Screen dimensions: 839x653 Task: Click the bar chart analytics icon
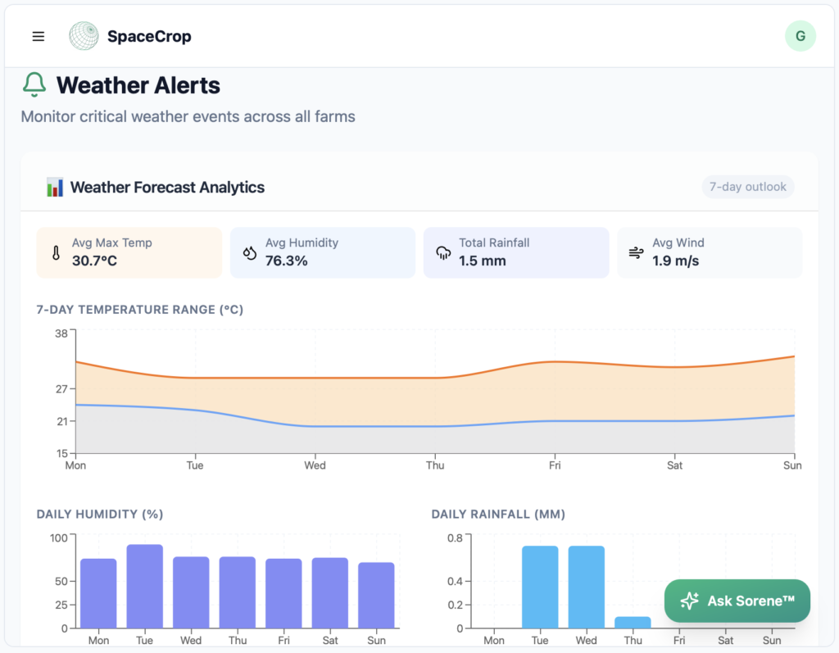[x=55, y=188]
